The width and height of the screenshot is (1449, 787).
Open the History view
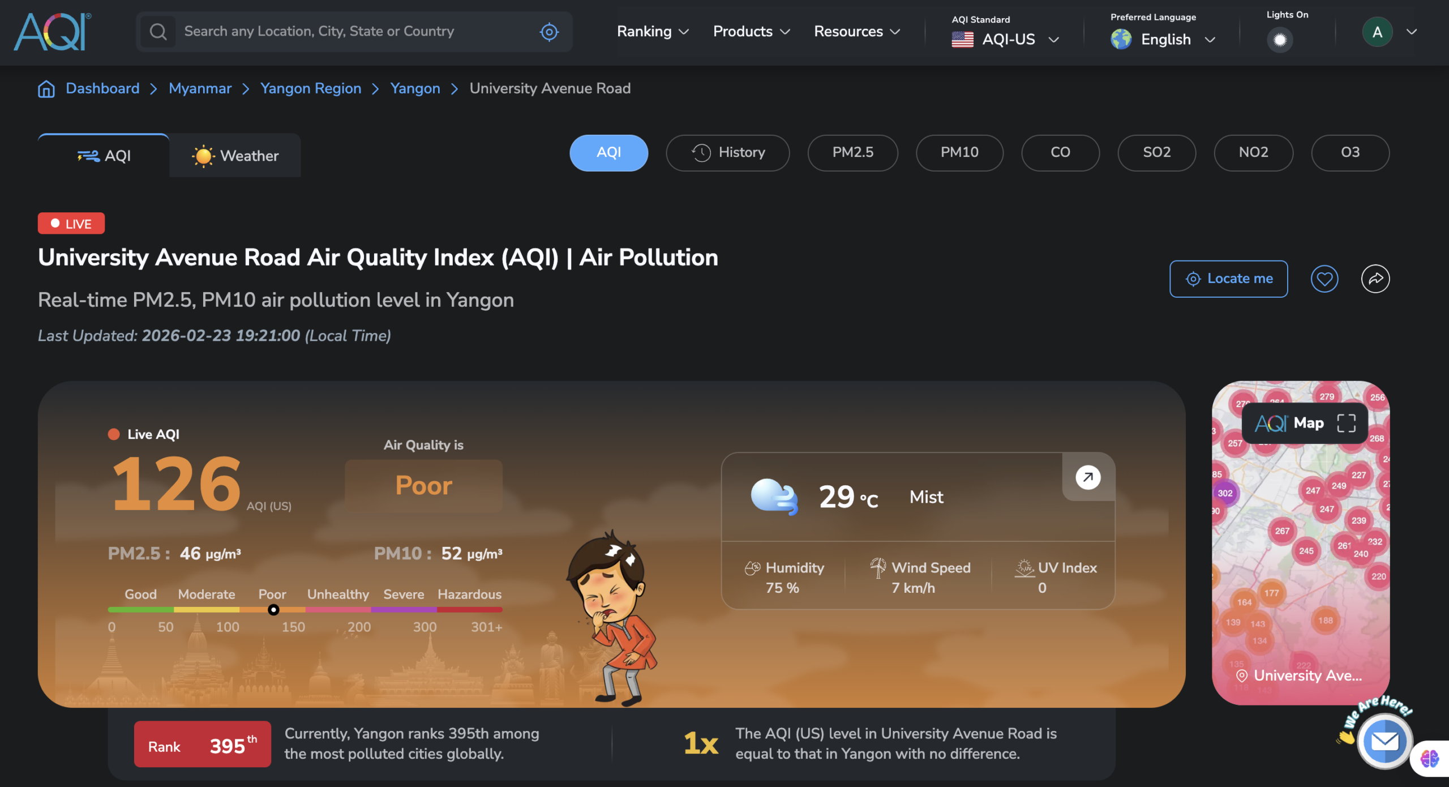pos(727,152)
